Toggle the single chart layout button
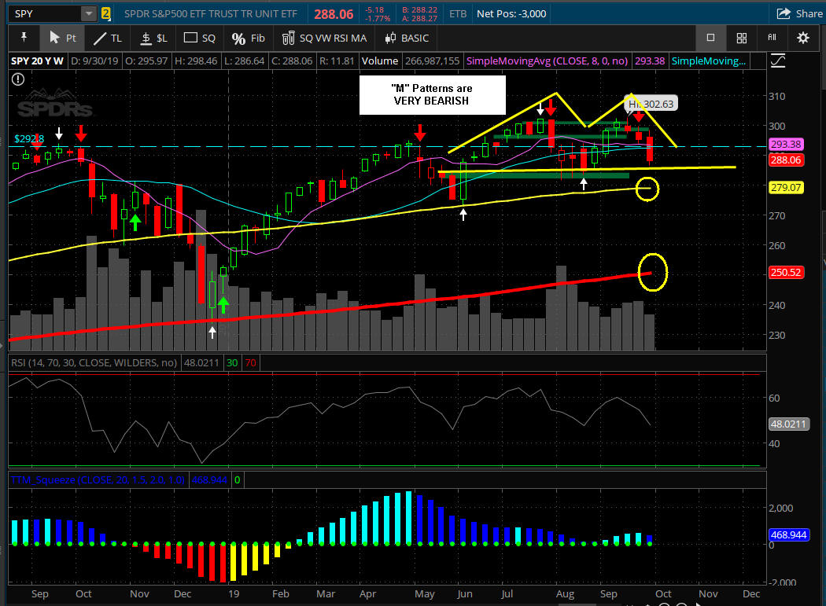Viewport: 826px width, 606px height. 710,38
